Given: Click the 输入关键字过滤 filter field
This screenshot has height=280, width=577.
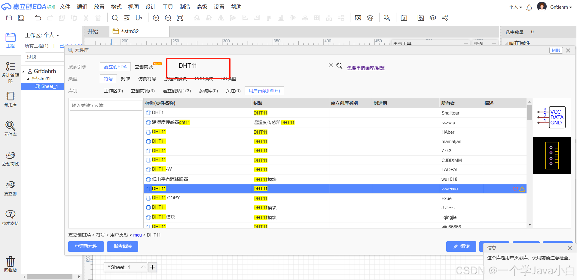Looking at the screenshot, I should pos(106,105).
